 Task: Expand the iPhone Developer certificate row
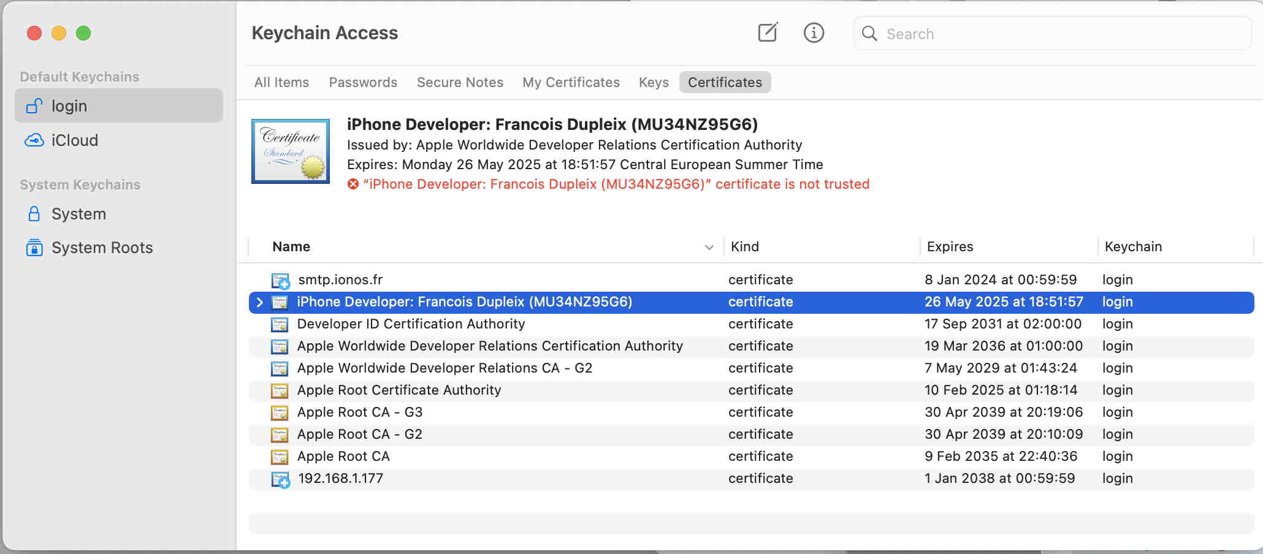259,302
